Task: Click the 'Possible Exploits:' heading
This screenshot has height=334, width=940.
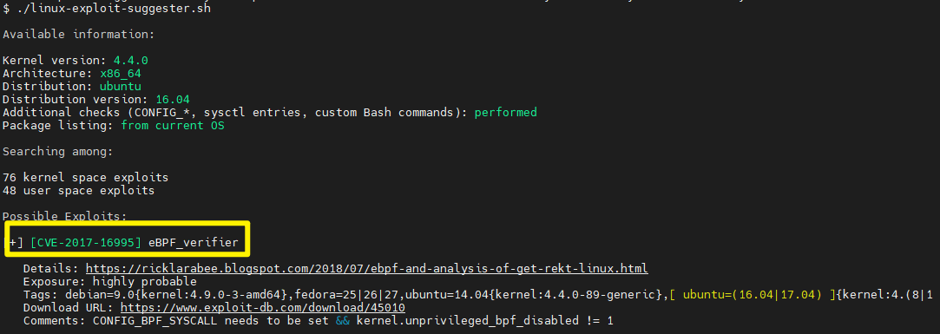Action: [65, 216]
